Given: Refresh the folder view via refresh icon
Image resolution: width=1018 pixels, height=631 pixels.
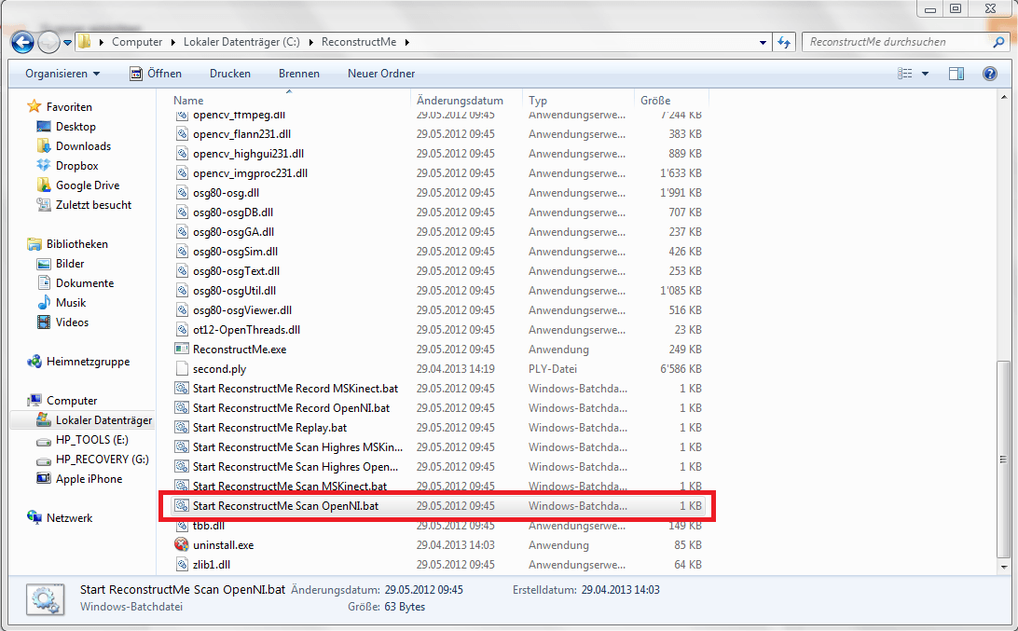Looking at the screenshot, I should point(784,42).
